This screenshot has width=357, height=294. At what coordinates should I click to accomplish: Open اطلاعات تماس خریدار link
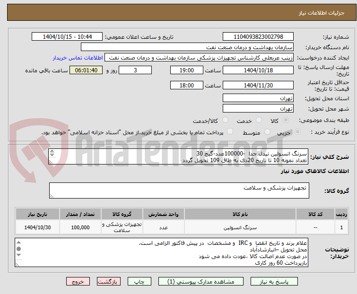(78, 58)
